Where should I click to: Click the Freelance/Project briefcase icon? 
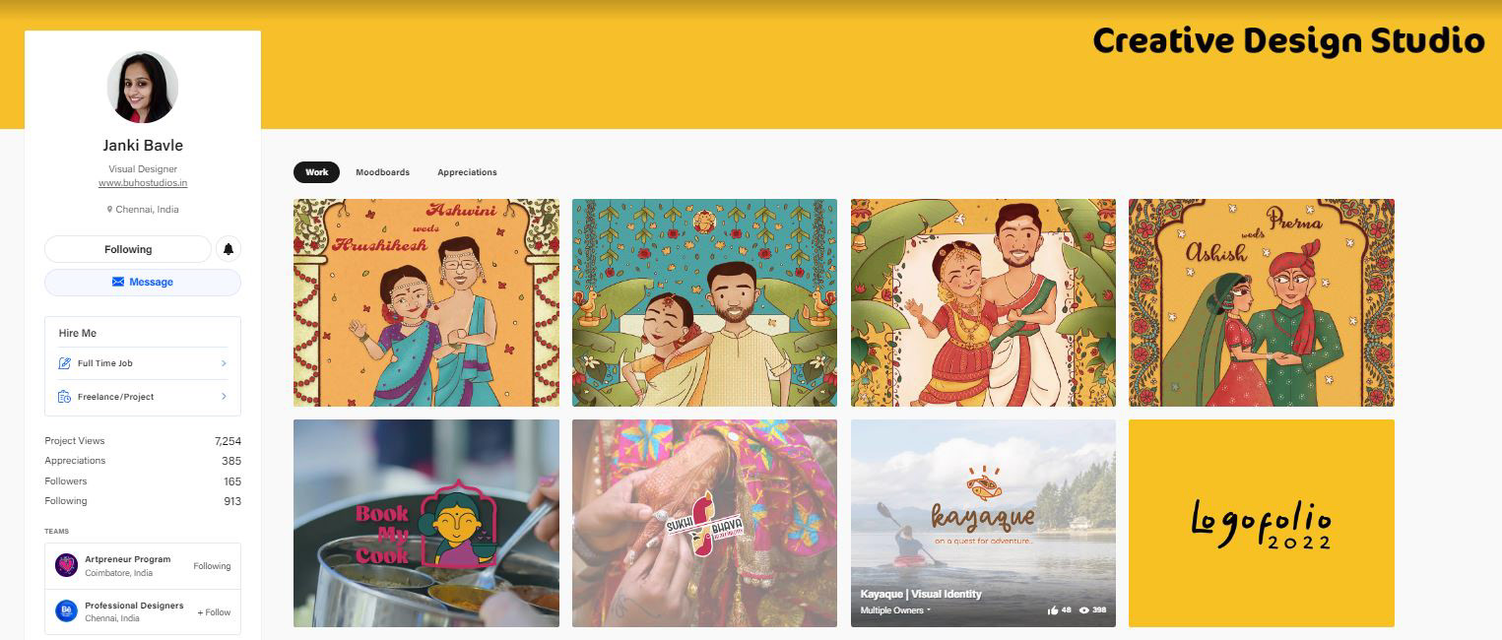point(65,397)
